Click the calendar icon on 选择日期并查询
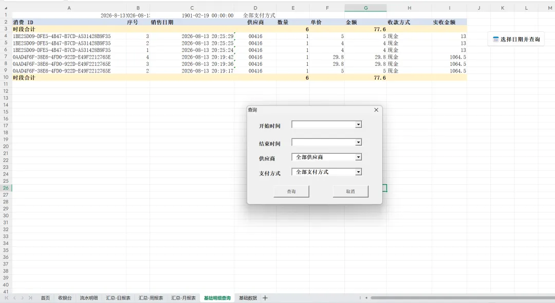The width and height of the screenshot is (555, 303). [x=495, y=39]
